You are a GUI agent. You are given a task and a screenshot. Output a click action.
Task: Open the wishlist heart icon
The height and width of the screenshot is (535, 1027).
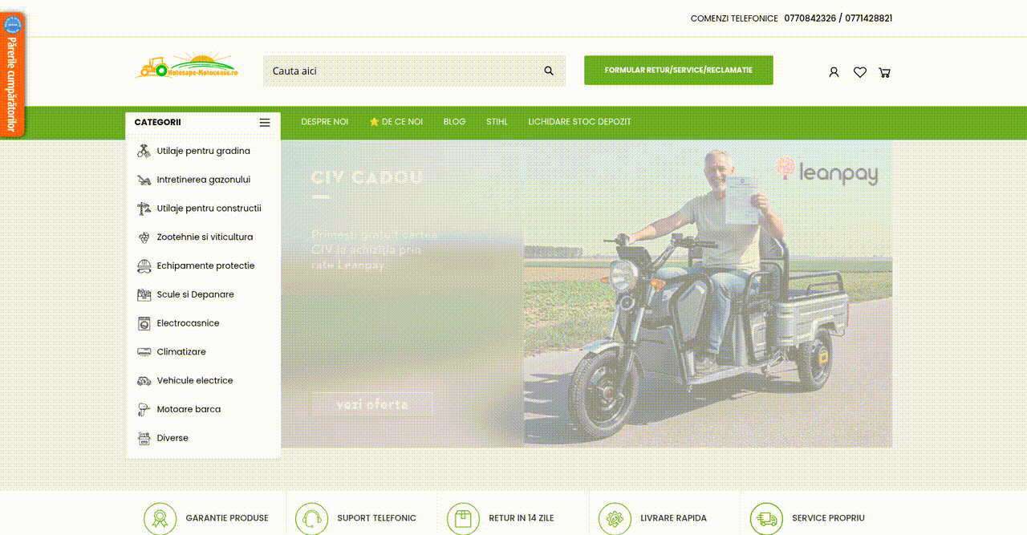click(x=860, y=72)
